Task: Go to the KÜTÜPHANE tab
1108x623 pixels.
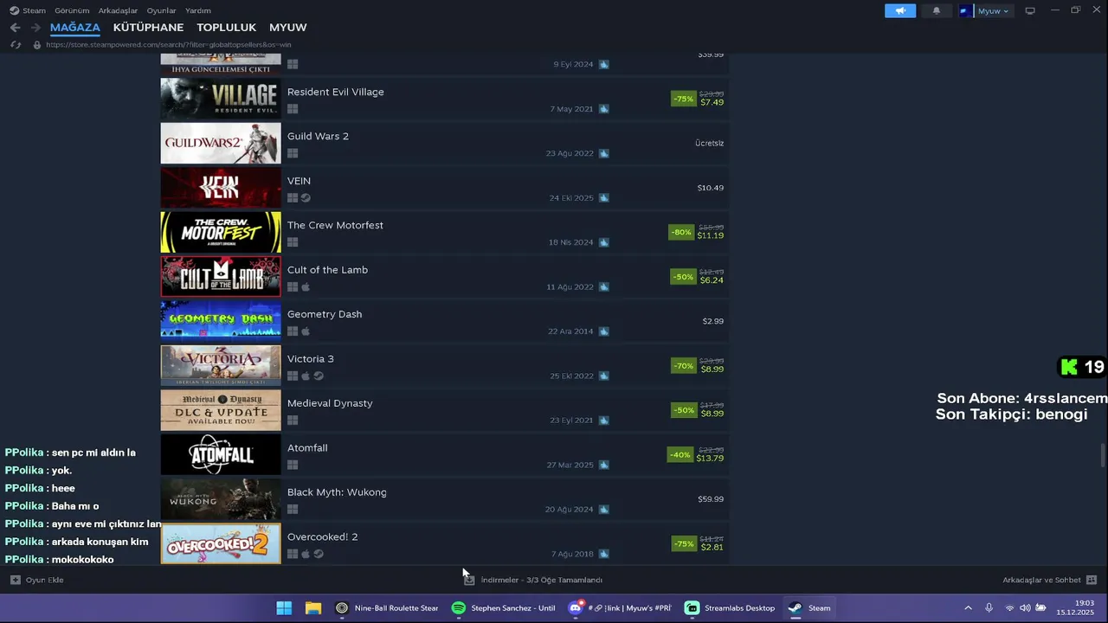Action: click(148, 28)
